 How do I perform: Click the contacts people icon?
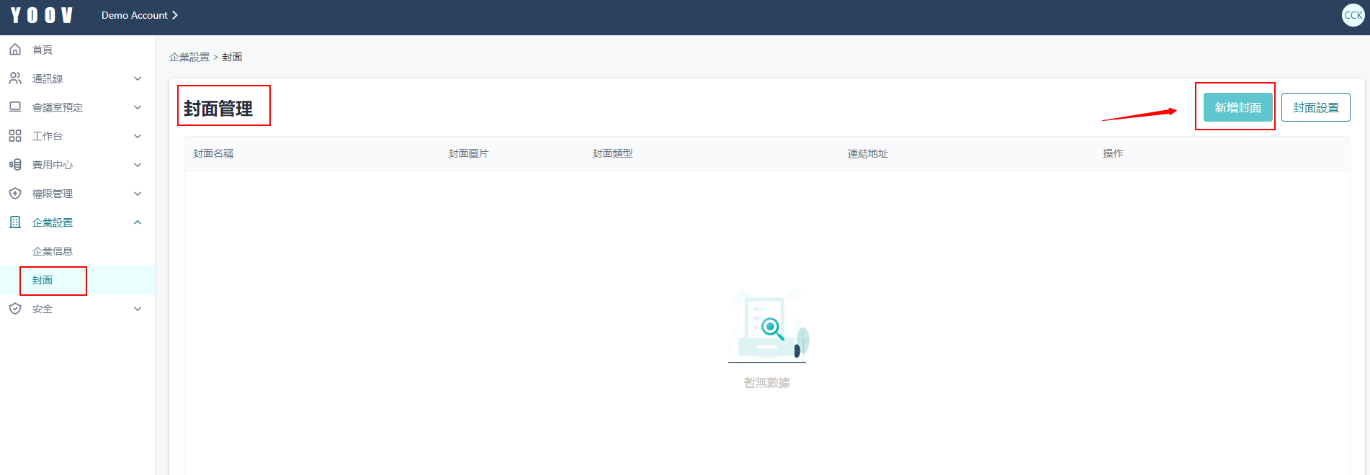pos(15,78)
